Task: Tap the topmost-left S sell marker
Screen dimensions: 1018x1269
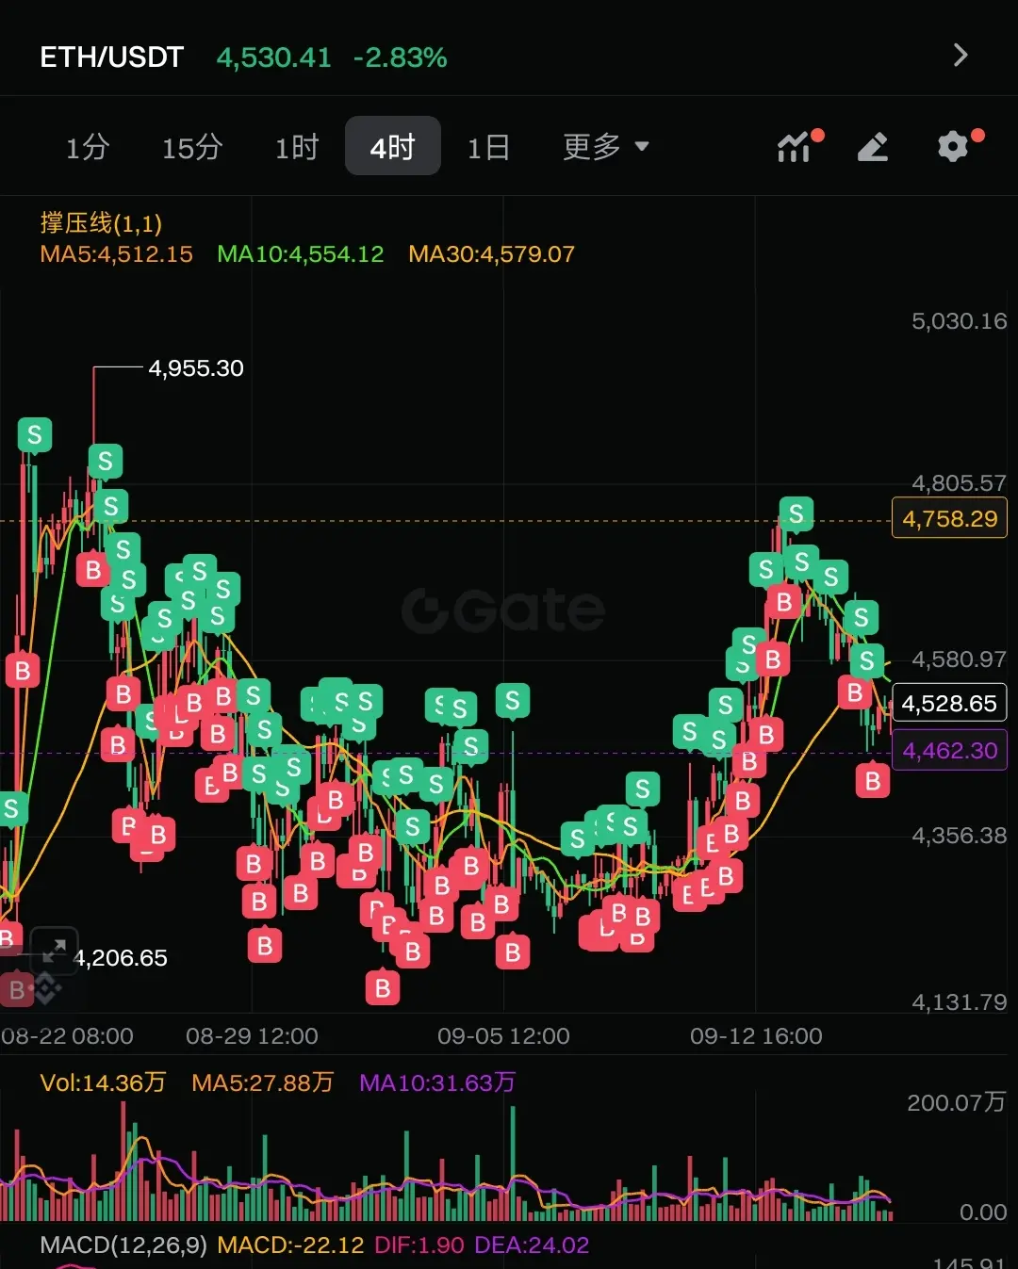Action: click(x=35, y=435)
